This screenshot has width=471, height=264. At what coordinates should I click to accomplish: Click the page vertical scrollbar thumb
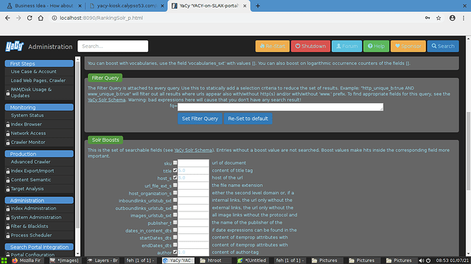click(468, 151)
